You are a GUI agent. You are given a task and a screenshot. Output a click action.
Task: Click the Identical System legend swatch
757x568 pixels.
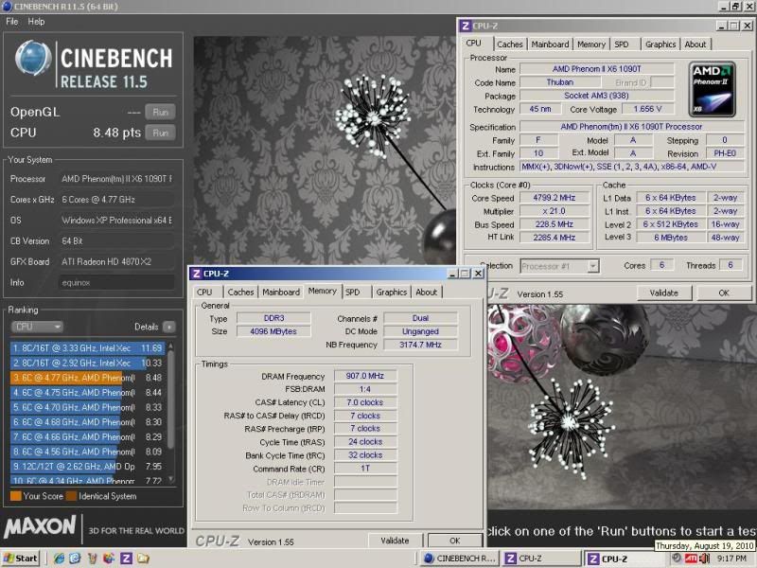(x=72, y=496)
